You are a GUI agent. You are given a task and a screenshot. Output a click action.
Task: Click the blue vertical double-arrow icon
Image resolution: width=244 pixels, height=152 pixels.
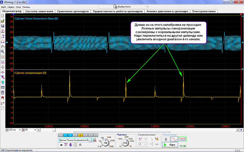click(70, 145)
